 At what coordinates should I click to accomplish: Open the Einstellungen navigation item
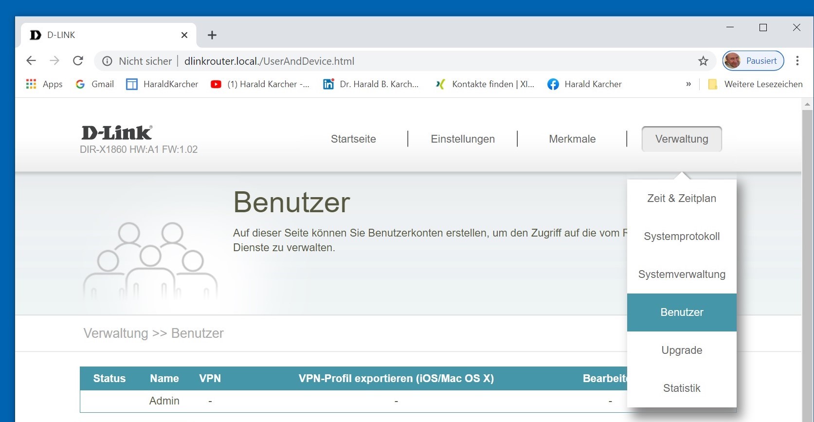tap(462, 139)
